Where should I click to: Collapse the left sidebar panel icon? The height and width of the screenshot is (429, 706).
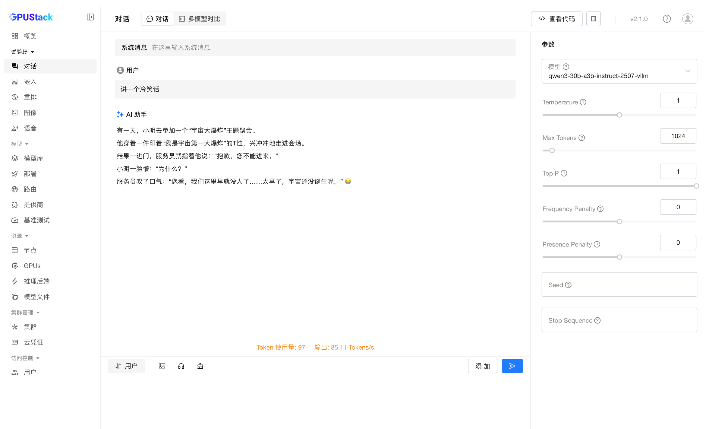pyautogui.click(x=90, y=17)
